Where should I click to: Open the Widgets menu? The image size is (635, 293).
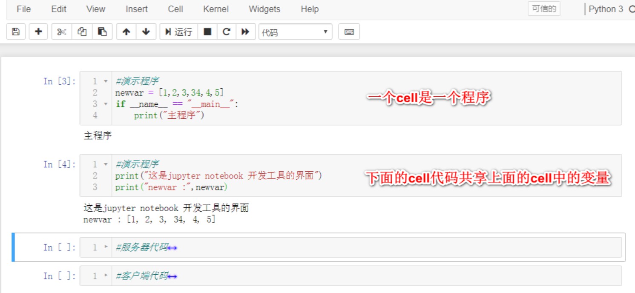264,9
